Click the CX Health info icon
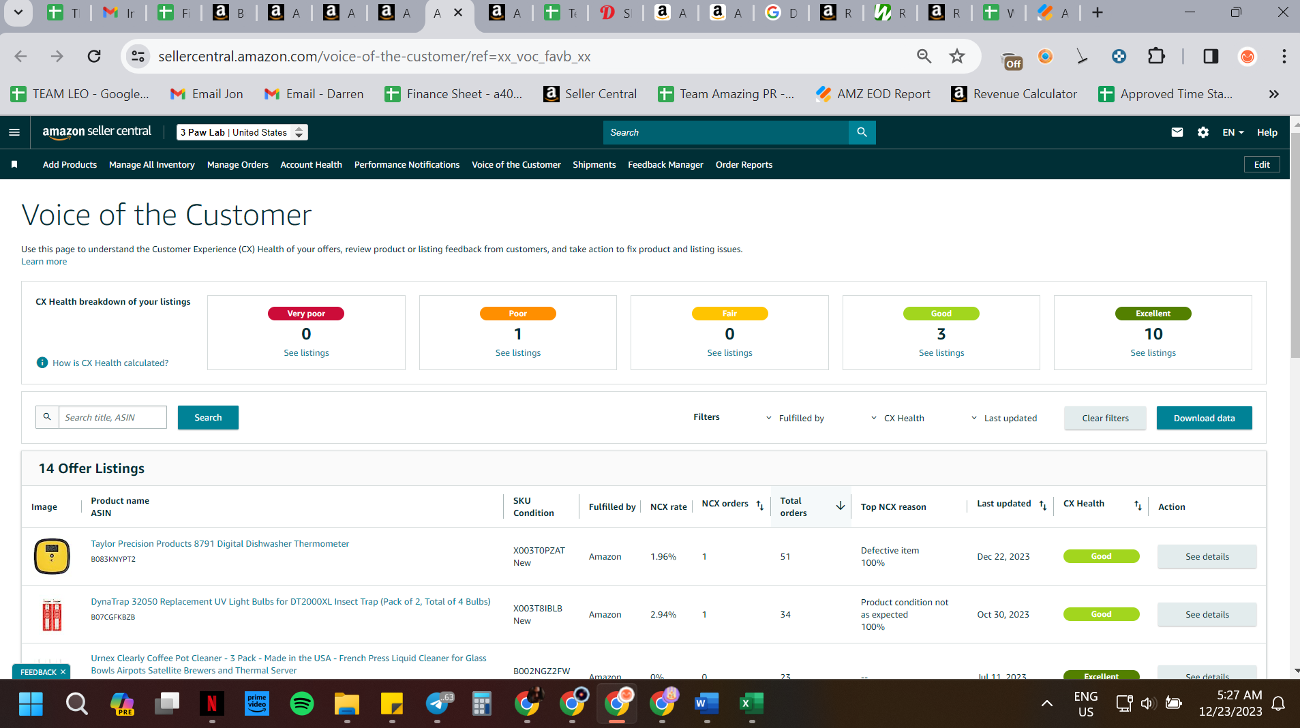1300x728 pixels. (42, 363)
